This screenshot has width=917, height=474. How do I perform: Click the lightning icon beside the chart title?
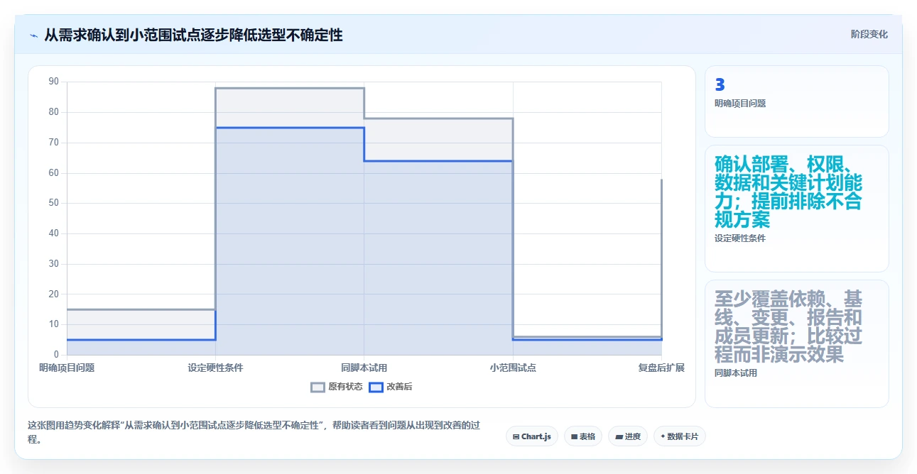point(34,35)
